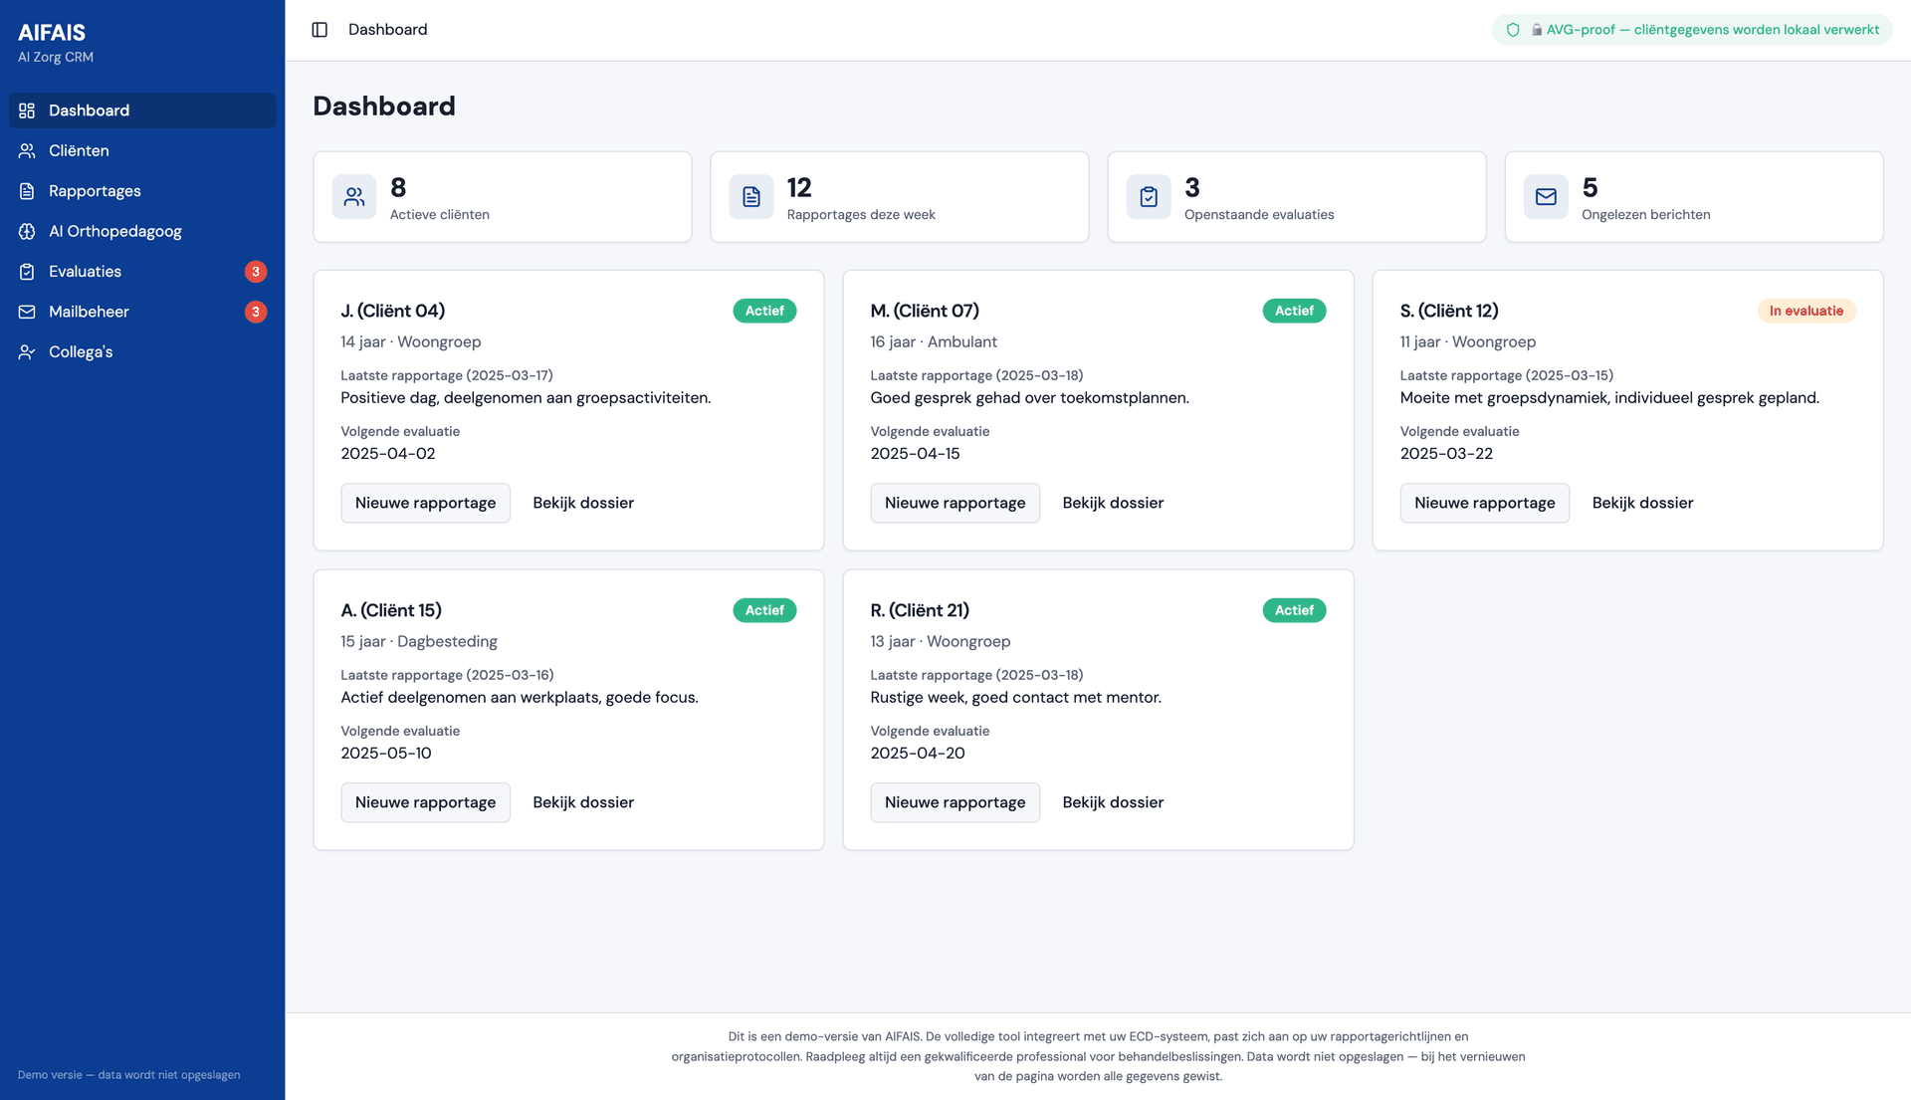The height and width of the screenshot is (1100, 1911).
Task: Open Rapportages via its sidebar icon
Action: tap(27, 190)
